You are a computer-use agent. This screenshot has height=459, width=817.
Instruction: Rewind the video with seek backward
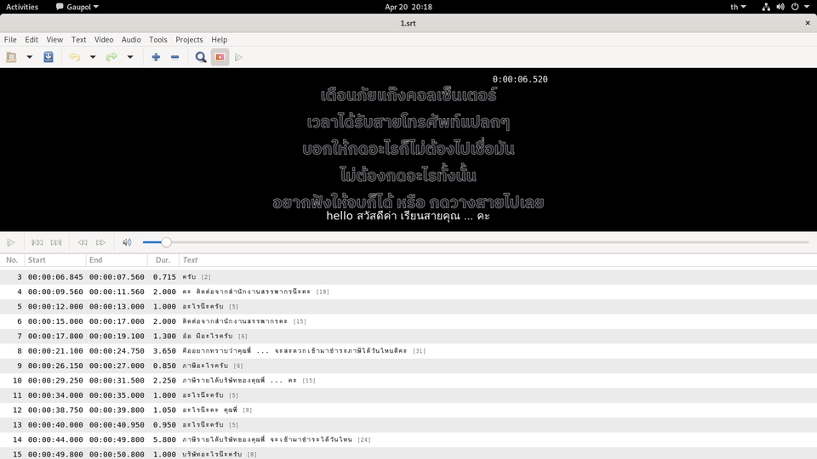click(x=83, y=242)
